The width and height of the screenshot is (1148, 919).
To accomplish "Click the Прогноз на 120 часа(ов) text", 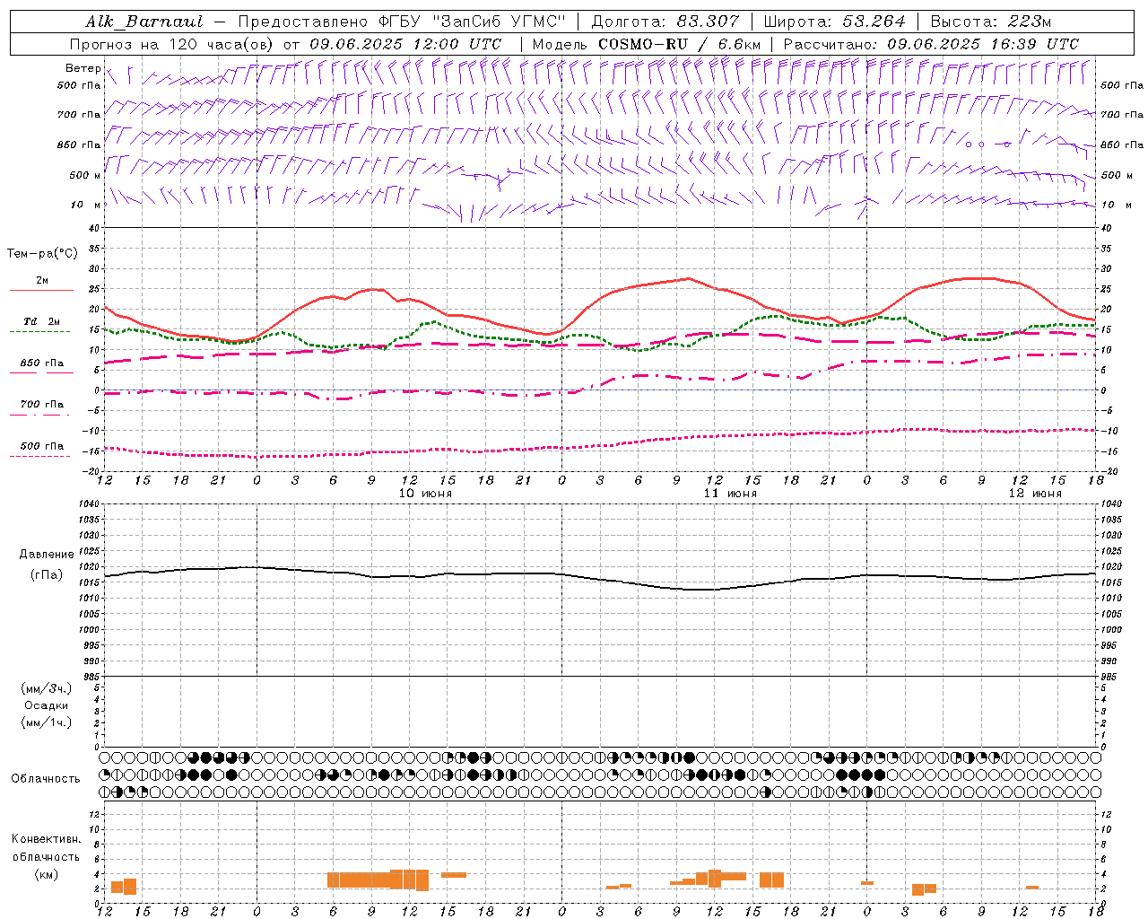I will pyautogui.click(x=172, y=44).
